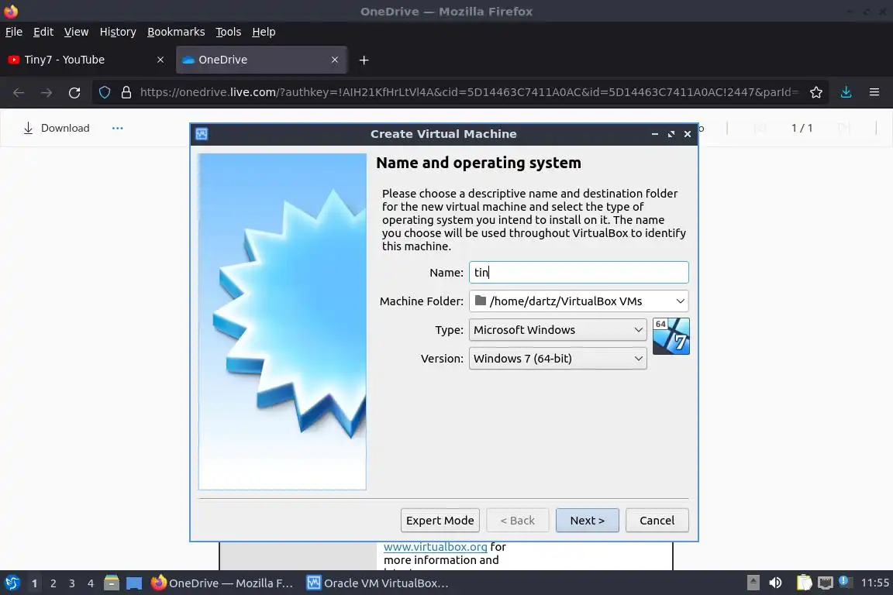Click the Windows 7 64-bit OS icon

coord(671,336)
